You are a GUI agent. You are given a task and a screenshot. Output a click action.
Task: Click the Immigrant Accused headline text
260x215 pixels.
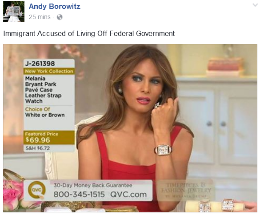[89, 33]
